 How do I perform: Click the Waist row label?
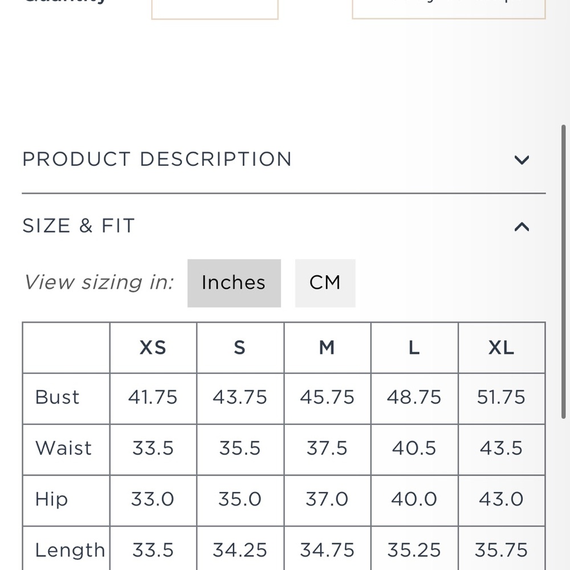click(x=64, y=448)
